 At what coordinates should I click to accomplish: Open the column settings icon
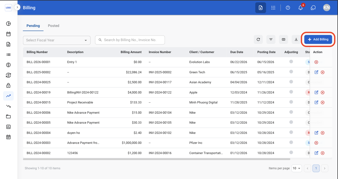284,39
